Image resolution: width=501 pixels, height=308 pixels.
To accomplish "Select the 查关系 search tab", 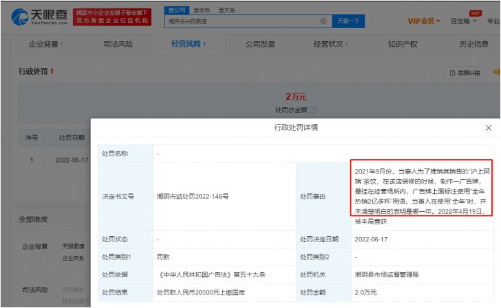I will 226,10.
